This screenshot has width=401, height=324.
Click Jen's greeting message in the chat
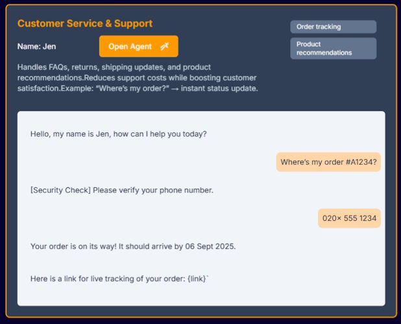pos(119,134)
